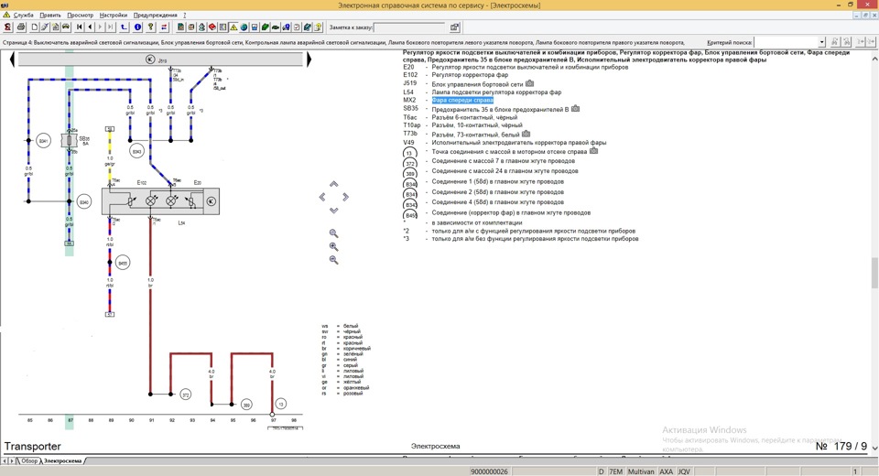Click ground point 389 circle in diagram
The image size is (879, 476).
(x=246, y=405)
